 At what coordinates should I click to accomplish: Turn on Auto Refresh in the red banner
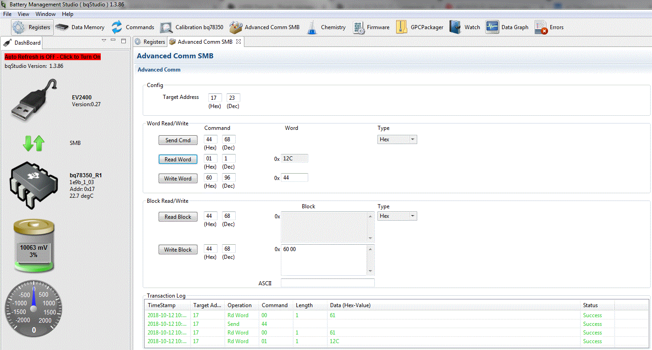pos(52,57)
